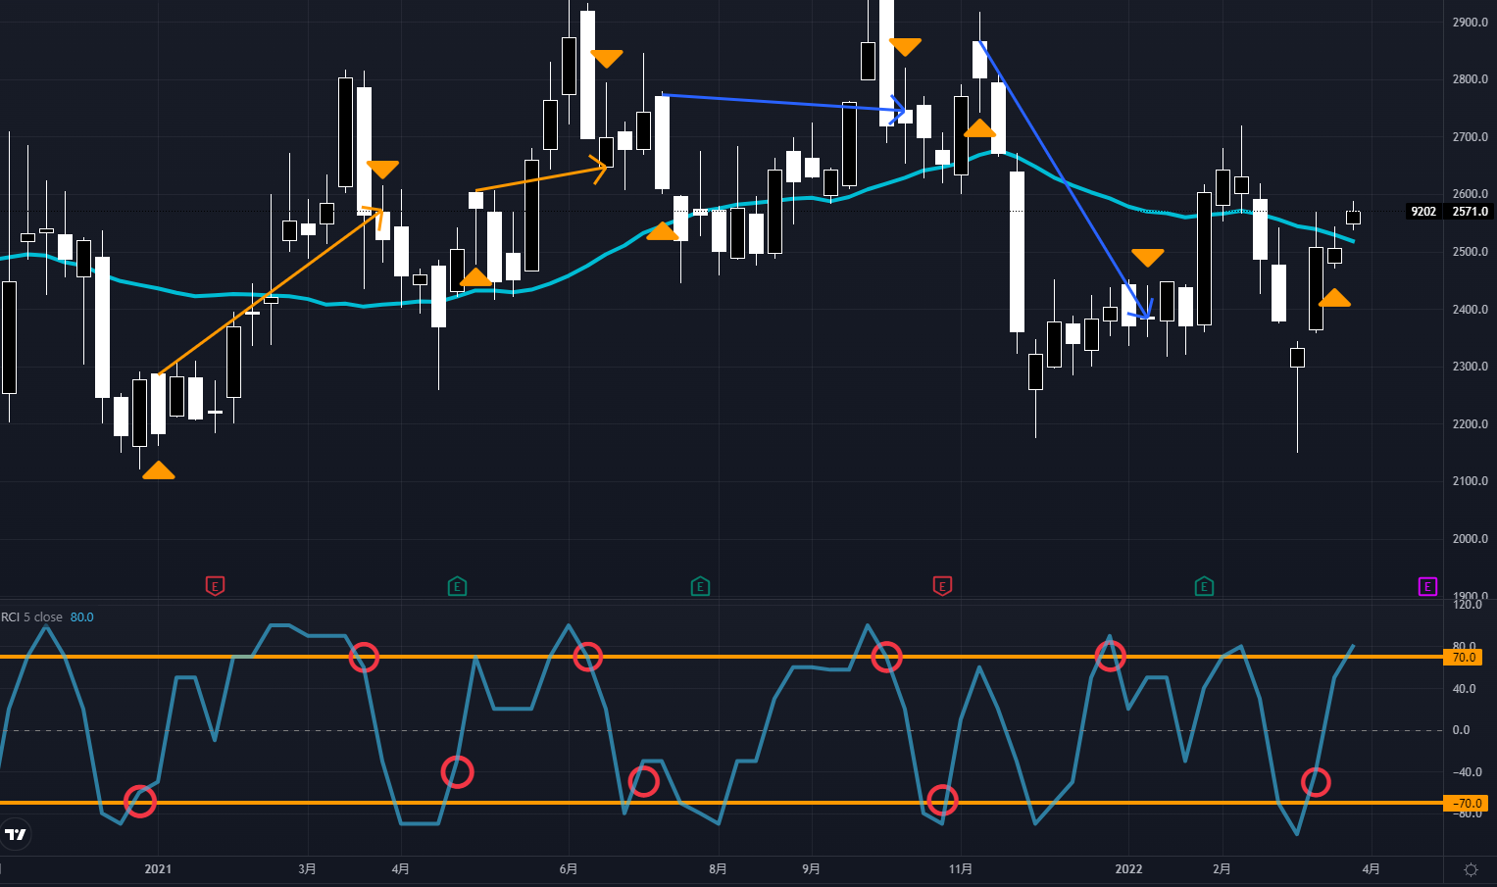Screen dimensions: 1497x887
Task: Click the orange 70.0 axis label
Action: pos(1463,658)
